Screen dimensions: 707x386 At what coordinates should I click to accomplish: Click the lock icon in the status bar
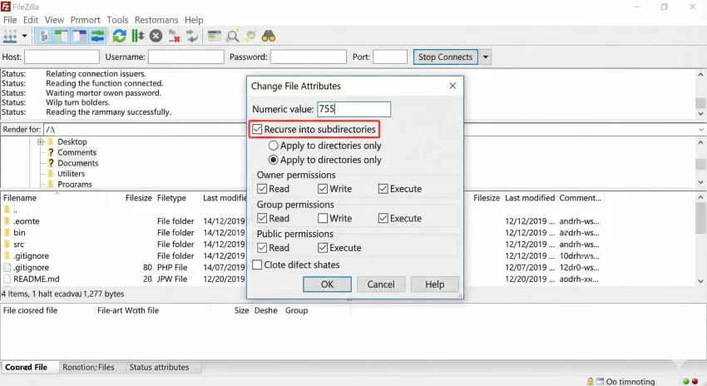point(591,382)
